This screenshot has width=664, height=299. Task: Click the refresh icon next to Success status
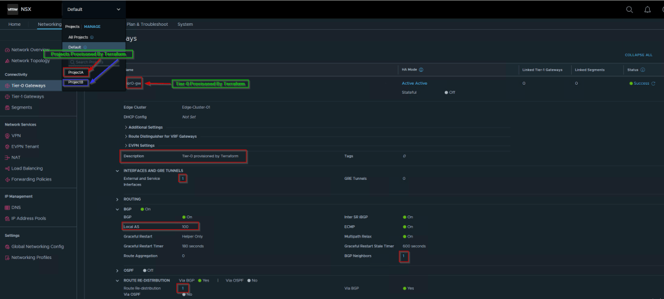pyautogui.click(x=653, y=83)
